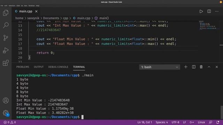This screenshot has width=223, height=125.
Task: Click the terminal cursor at the last prompt
Action: click(83, 117)
